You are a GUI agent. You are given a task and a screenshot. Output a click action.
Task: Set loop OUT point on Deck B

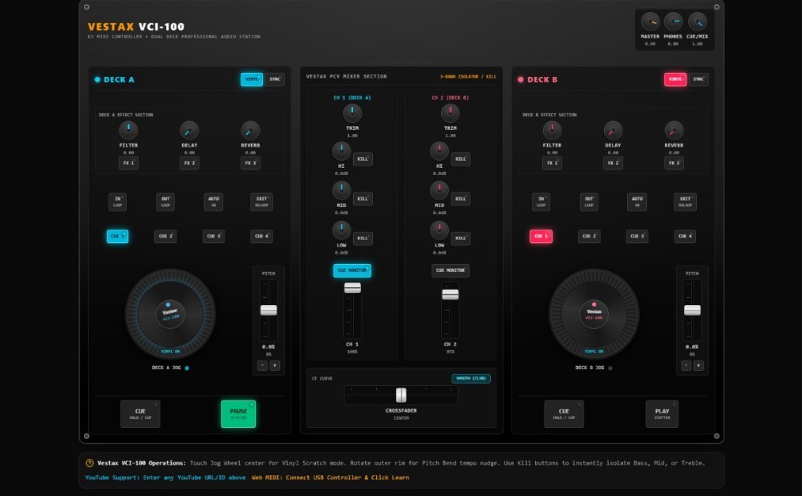click(x=589, y=201)
